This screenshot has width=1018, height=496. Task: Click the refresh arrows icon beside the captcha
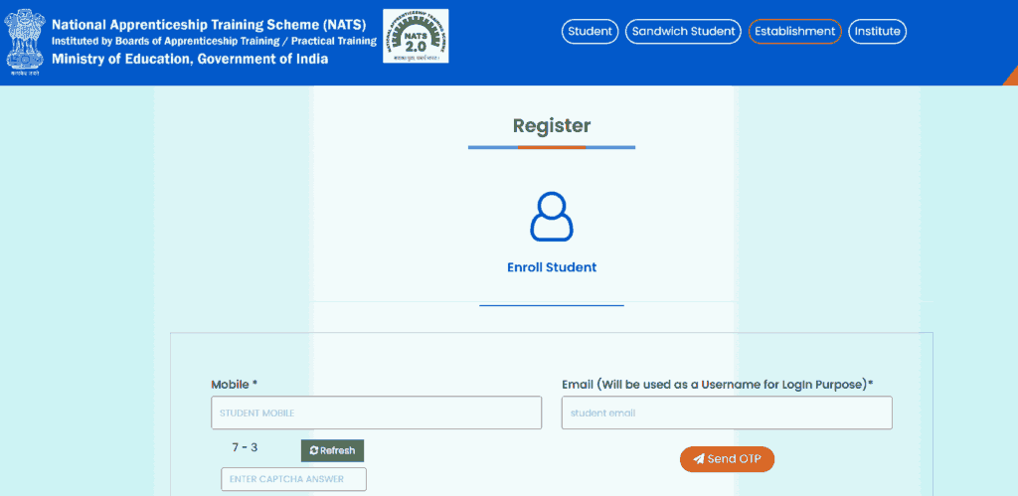(x=314, y=451)
